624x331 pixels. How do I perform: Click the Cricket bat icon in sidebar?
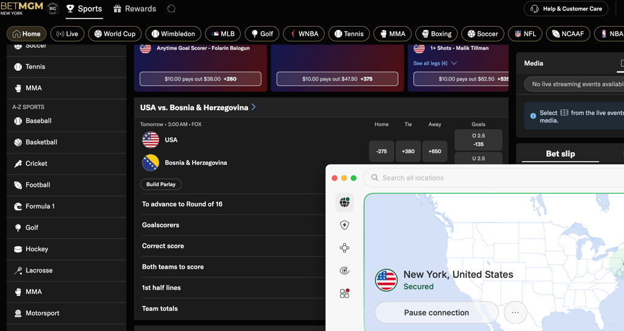click(18, 164)
